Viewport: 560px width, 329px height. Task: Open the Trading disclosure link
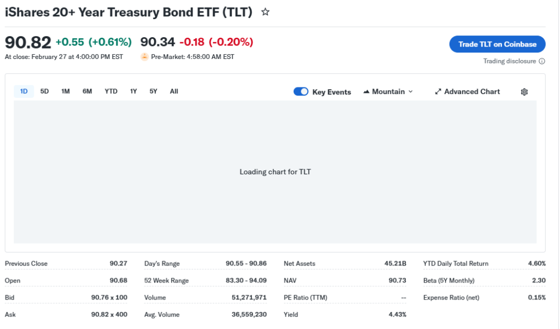click(509, 61)
